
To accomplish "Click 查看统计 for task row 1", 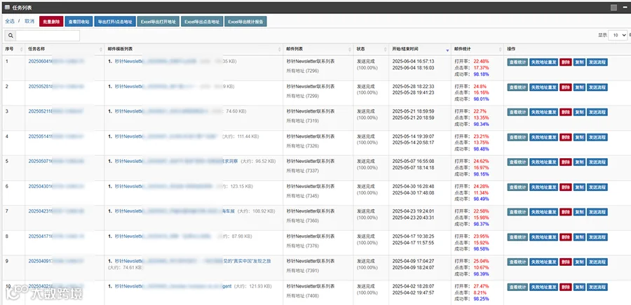I will (x=517, y=62).
